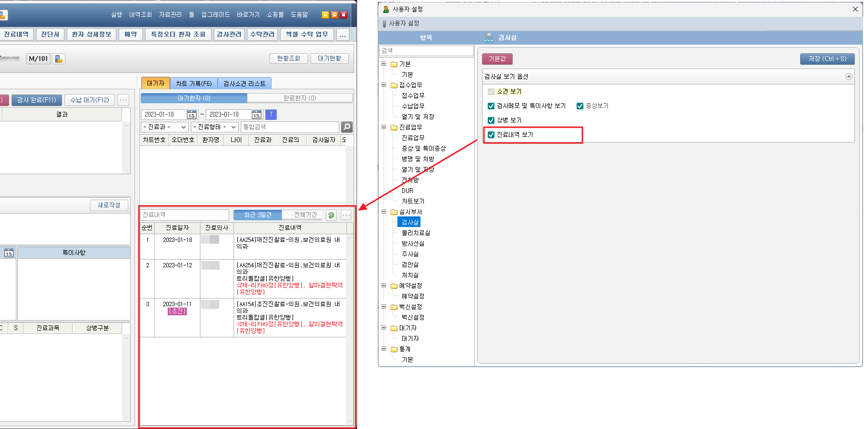
Task: Uncheck the 진료내역 보기 checkbox
Action: 491,135
